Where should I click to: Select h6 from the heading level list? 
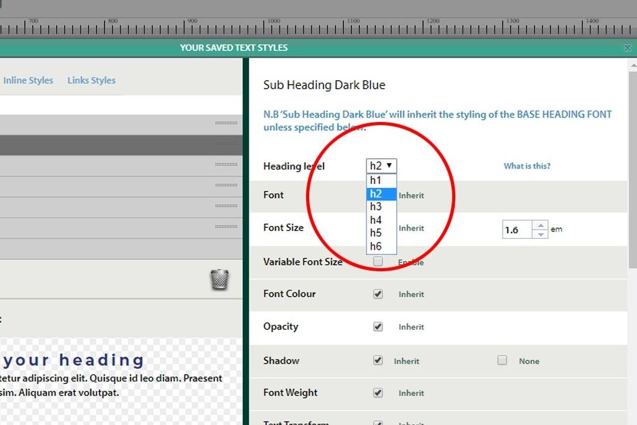coord(376,246)
